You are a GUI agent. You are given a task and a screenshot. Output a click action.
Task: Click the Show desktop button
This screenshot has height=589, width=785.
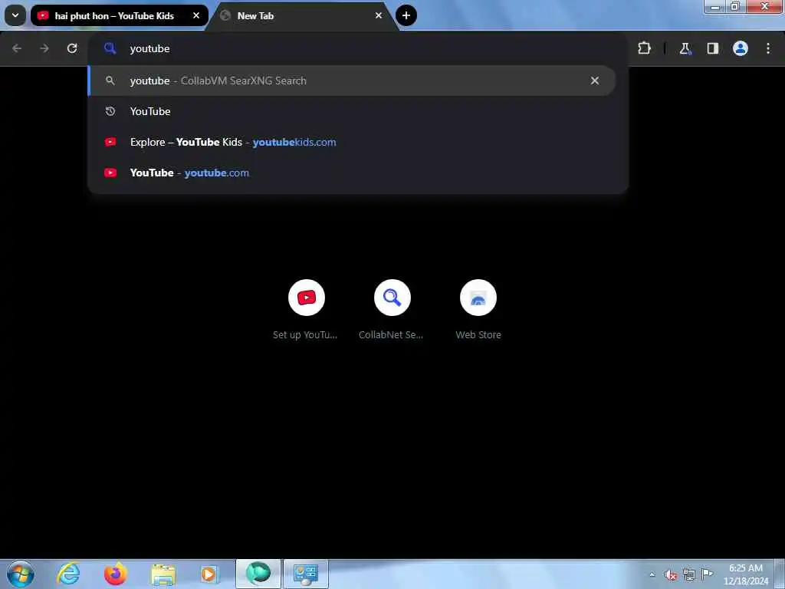(780, 574)
